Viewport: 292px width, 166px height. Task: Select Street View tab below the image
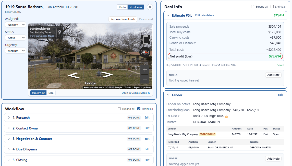point(38,93)
